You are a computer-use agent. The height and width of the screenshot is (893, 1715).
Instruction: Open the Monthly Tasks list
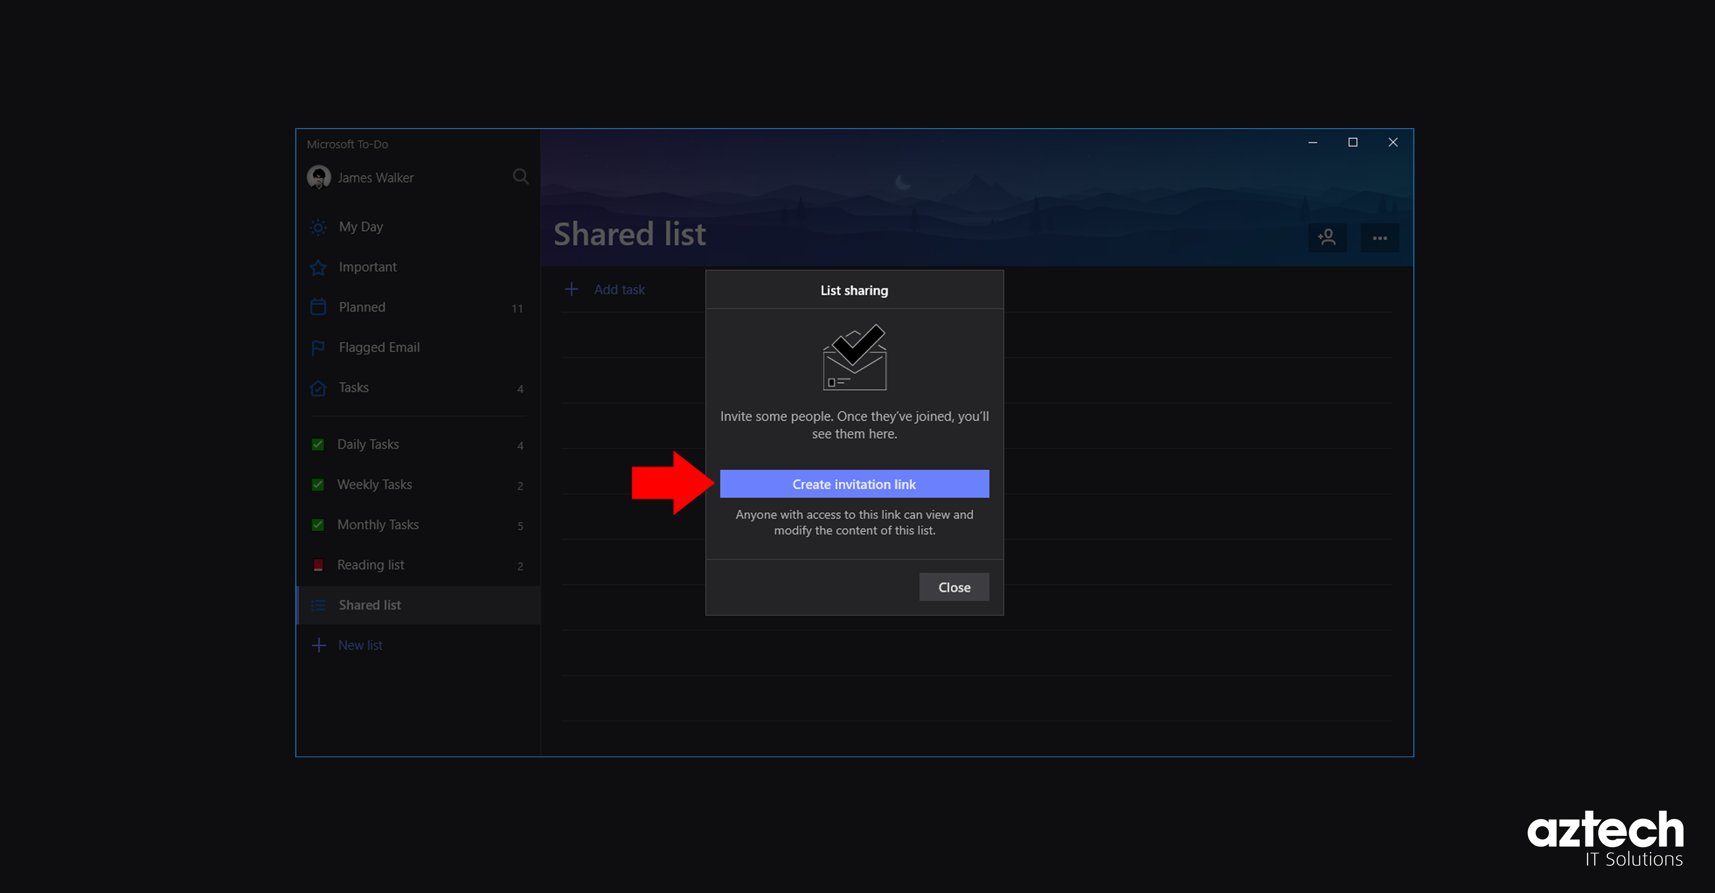(x=378, y=524)
